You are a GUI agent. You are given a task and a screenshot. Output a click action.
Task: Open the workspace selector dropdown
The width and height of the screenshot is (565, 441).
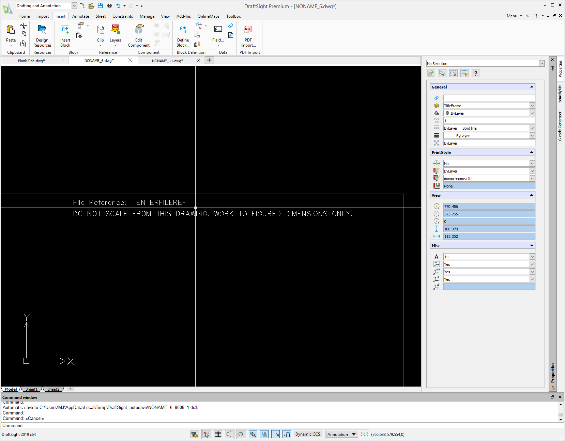[x=74, y=5]
